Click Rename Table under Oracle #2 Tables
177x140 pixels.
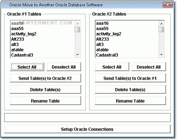[130, 101]
